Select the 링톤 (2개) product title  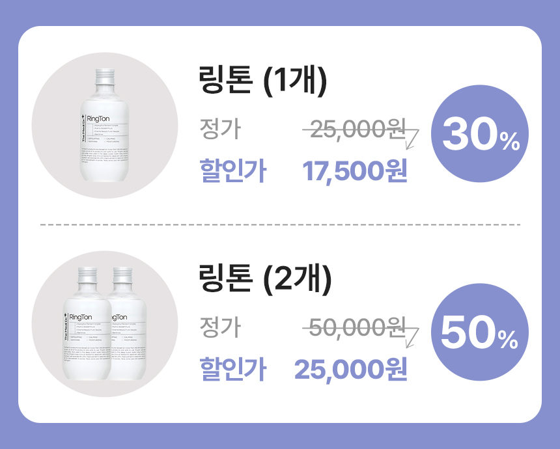click(x=265, y=280)
